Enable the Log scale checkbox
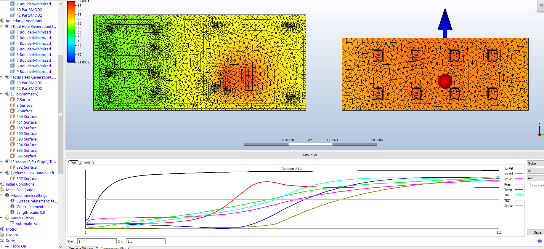This screenshot has width=544, height=249. (529, 185)
